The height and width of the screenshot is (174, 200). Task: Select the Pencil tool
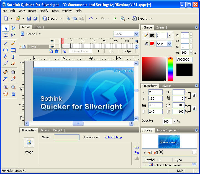[13, 43]
